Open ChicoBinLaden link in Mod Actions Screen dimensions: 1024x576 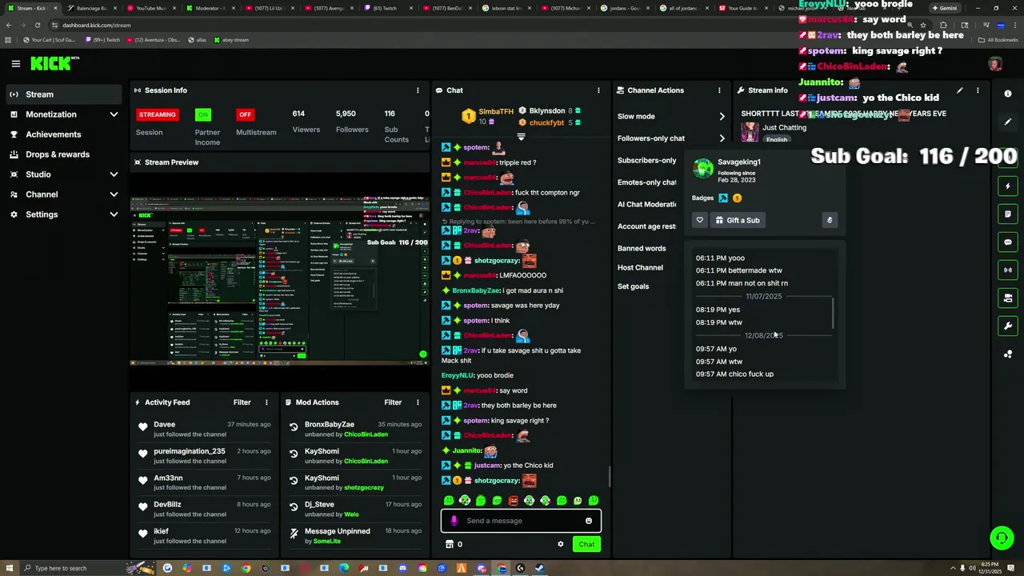366,434
